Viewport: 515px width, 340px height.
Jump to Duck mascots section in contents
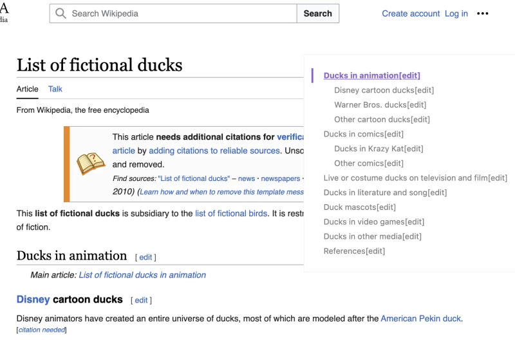click(x=350, y=207)
